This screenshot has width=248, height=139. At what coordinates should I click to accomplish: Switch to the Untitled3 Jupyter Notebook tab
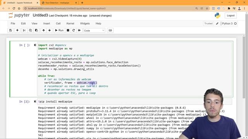coord(20,3)
